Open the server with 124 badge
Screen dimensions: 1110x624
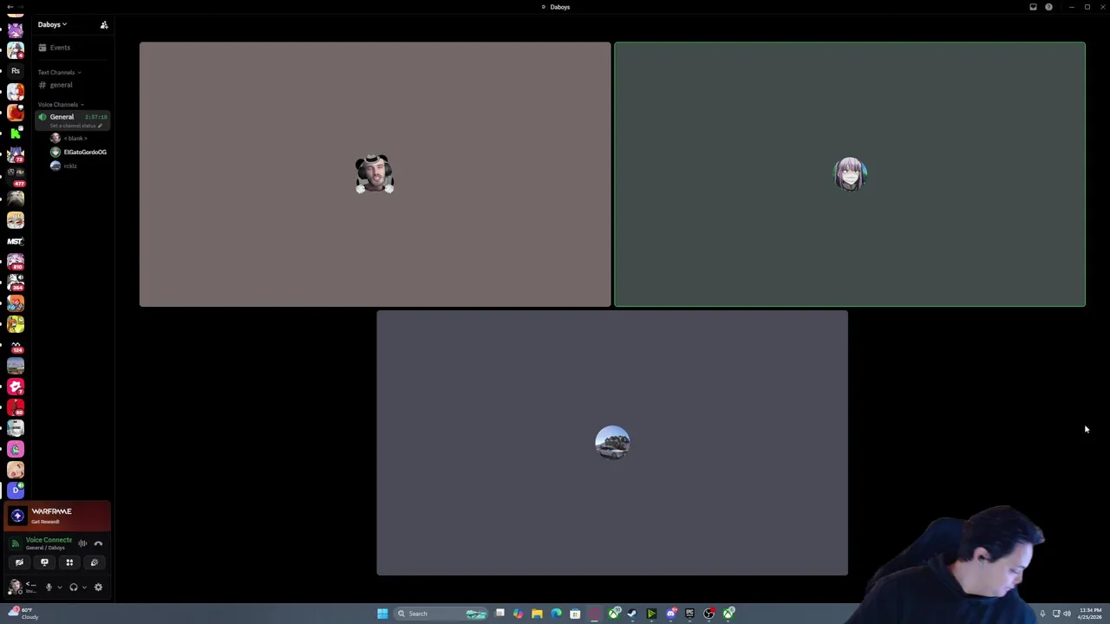16,344
